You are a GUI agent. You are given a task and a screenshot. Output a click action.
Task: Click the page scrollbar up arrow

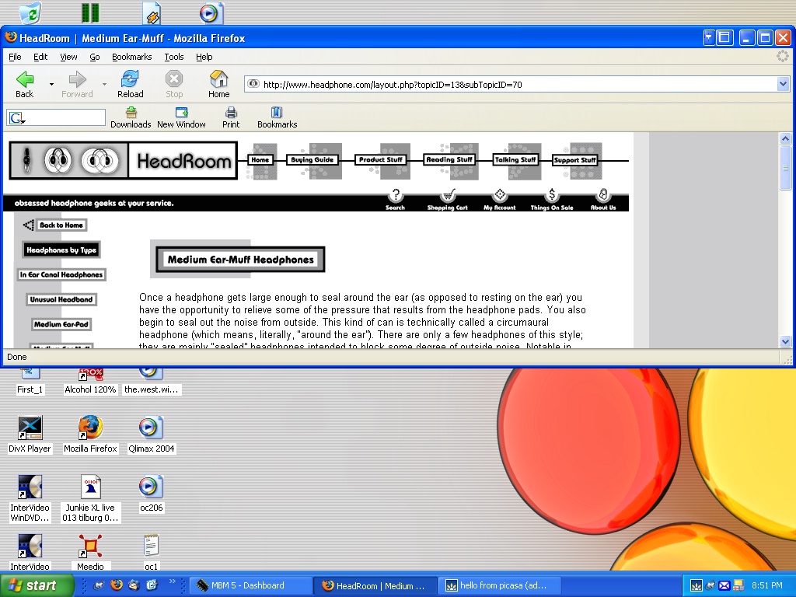(x=785, y=138)
